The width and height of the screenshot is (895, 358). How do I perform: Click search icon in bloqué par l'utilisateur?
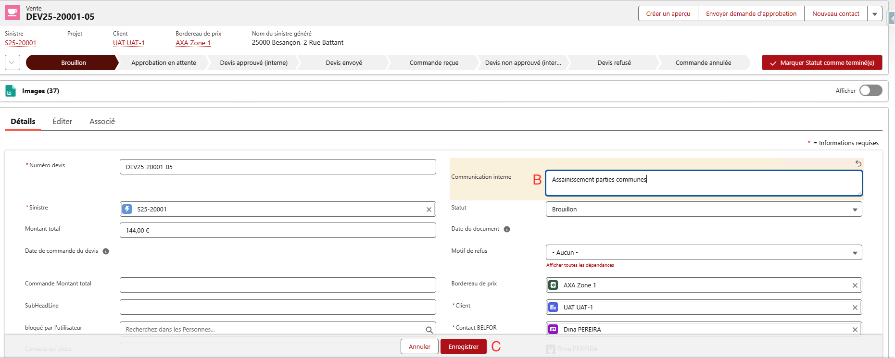coord(429,330)
